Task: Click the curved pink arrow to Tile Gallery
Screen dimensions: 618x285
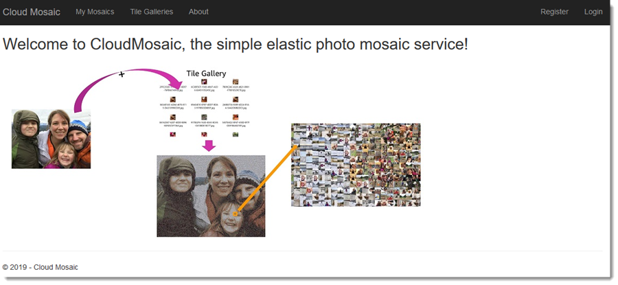Action: tap(126, 84)
